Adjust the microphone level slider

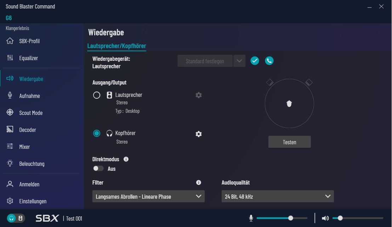point(282,218)
